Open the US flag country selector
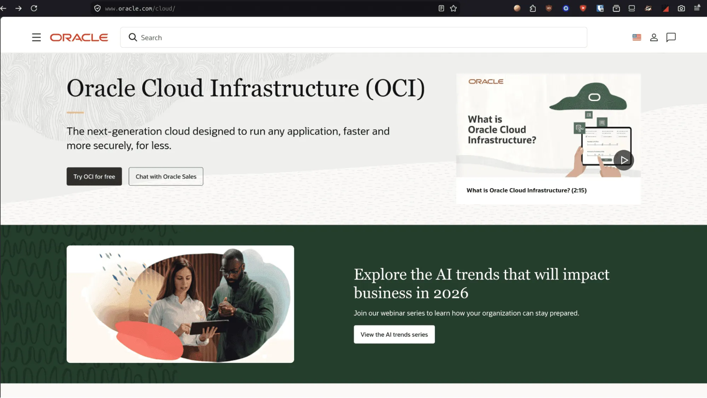This screenshot has height=398, width=707. tap(637, 37)
